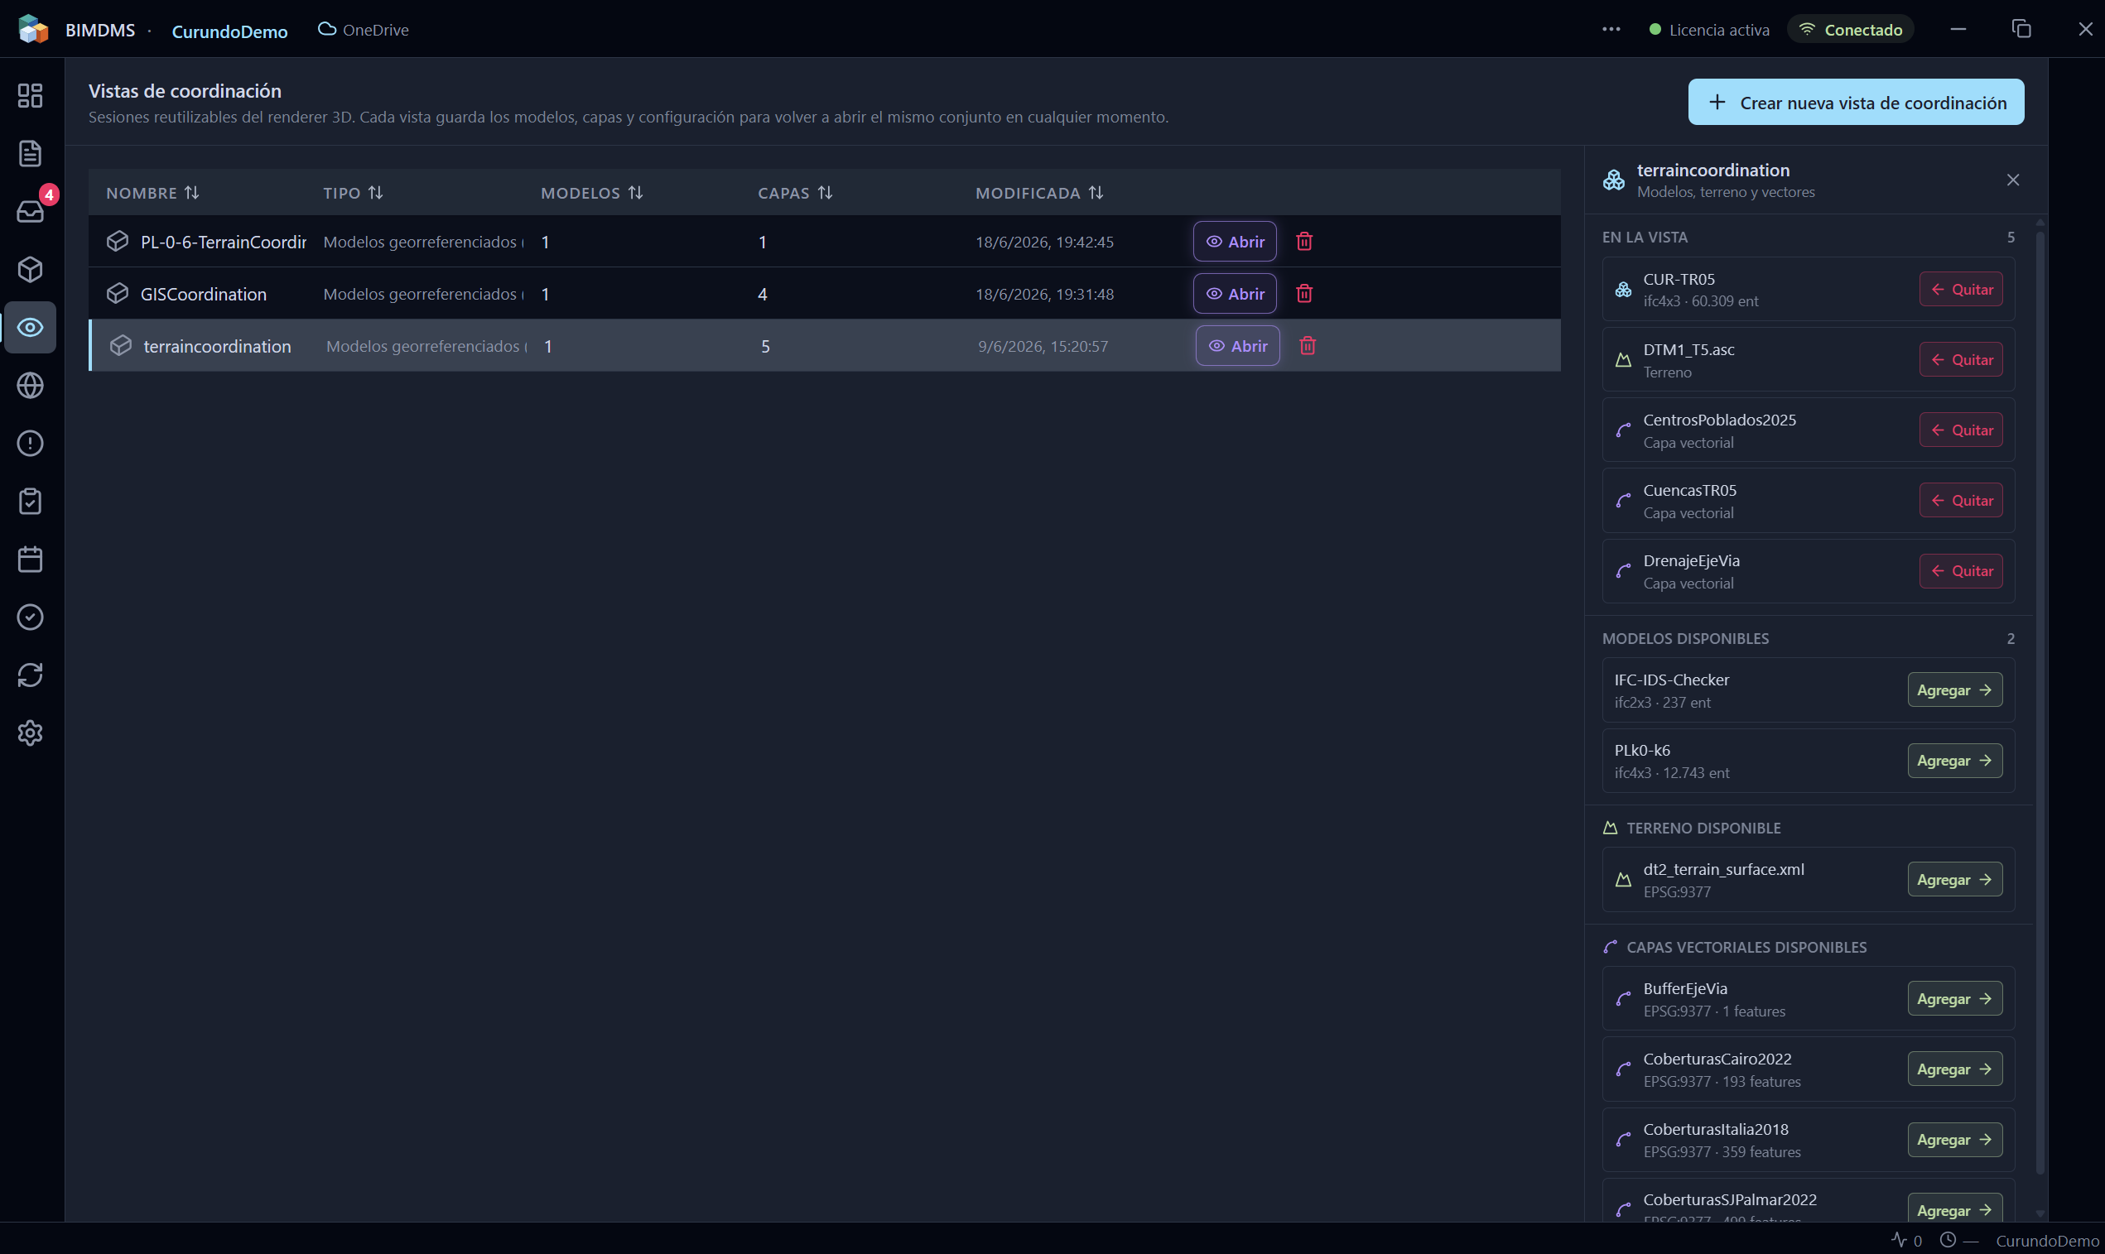Click the OneDrive cloud indicator

coord(364,30)
